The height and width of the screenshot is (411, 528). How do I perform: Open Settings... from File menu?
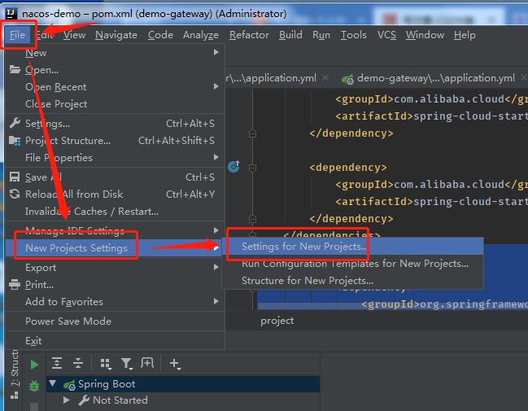(x=116, y=124)
